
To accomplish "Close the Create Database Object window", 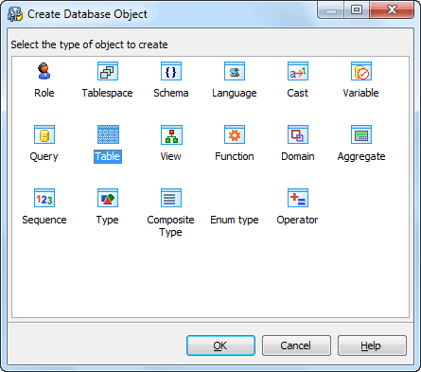I will click(x=392, y=10).
